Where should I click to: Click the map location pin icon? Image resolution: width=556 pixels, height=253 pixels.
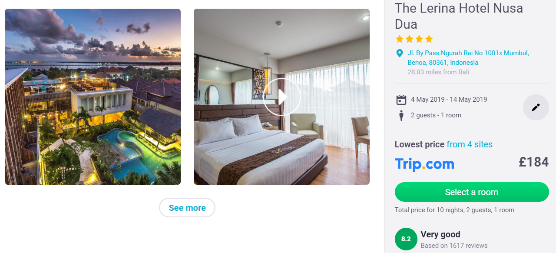point(400,53)
